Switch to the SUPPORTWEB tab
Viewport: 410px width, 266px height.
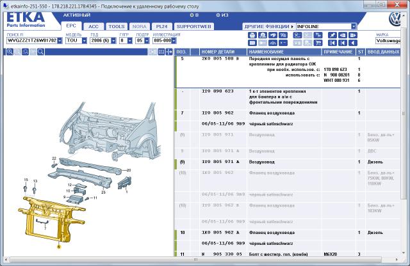click(x=193, y=26)
